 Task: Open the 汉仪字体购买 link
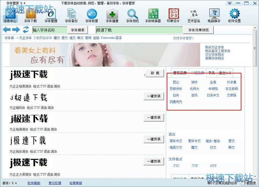[215, 55]
